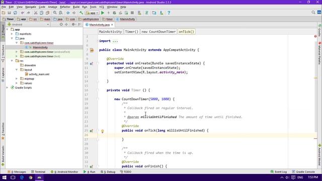Open the Tools menu
The height and width of the screenshot is (181, 322).
click(x=93, y=7)
